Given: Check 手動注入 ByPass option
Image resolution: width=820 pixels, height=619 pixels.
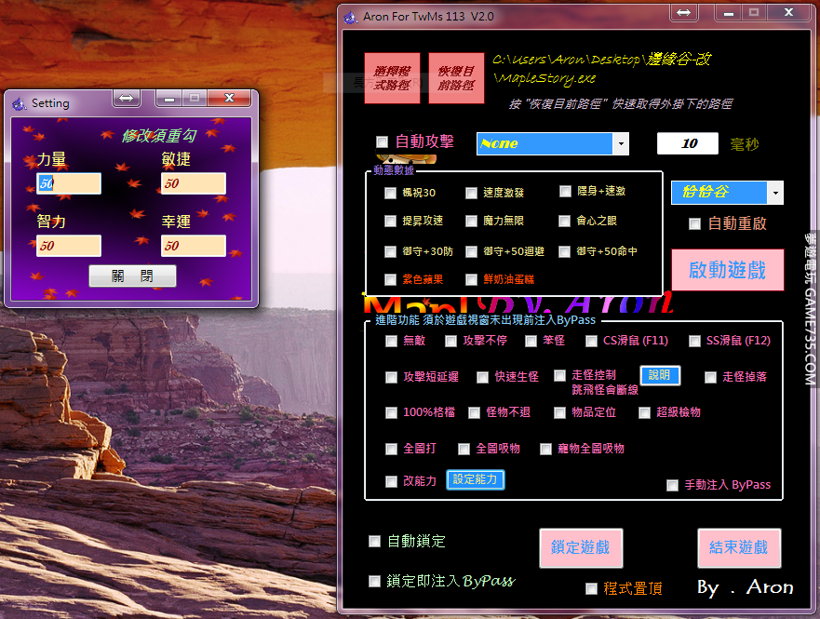Looking at the screenshot, I should 673,486.
